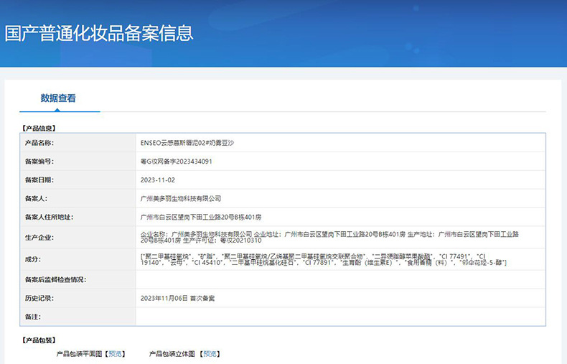
Task: Click the 备案人住所地址 label cell
Action: coord(78,217)
